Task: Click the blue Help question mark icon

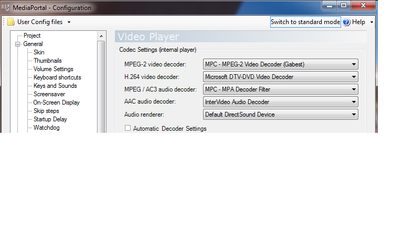Action: (346, 22)
